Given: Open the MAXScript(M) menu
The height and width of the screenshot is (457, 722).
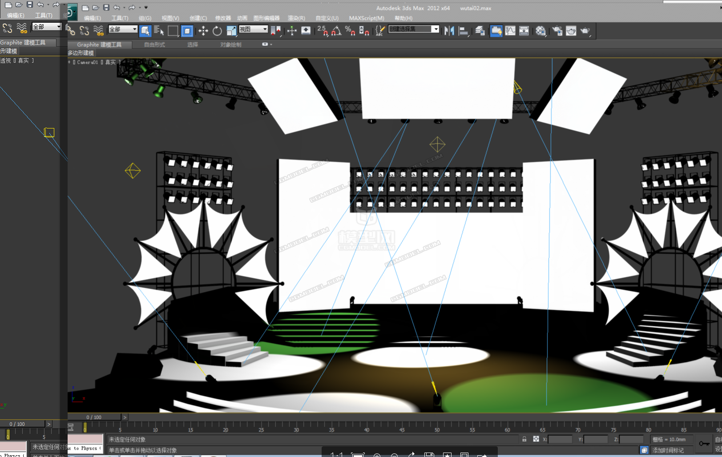Looking at the screenshot, I should tap(367, 18).
